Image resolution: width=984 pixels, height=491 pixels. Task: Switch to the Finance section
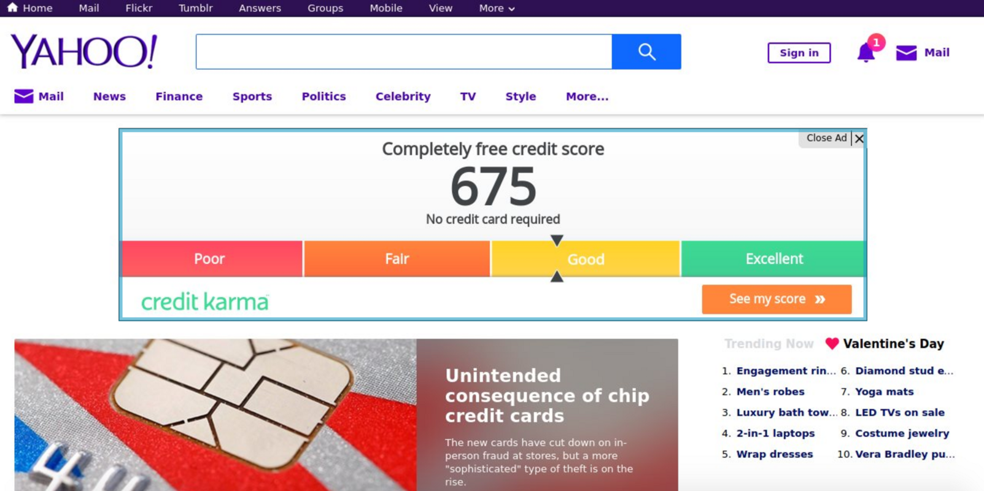coord(179,96)
